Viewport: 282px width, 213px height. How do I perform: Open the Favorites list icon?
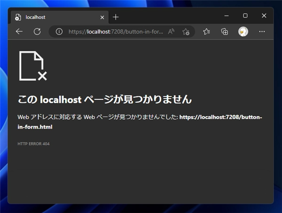click(206, 32)
